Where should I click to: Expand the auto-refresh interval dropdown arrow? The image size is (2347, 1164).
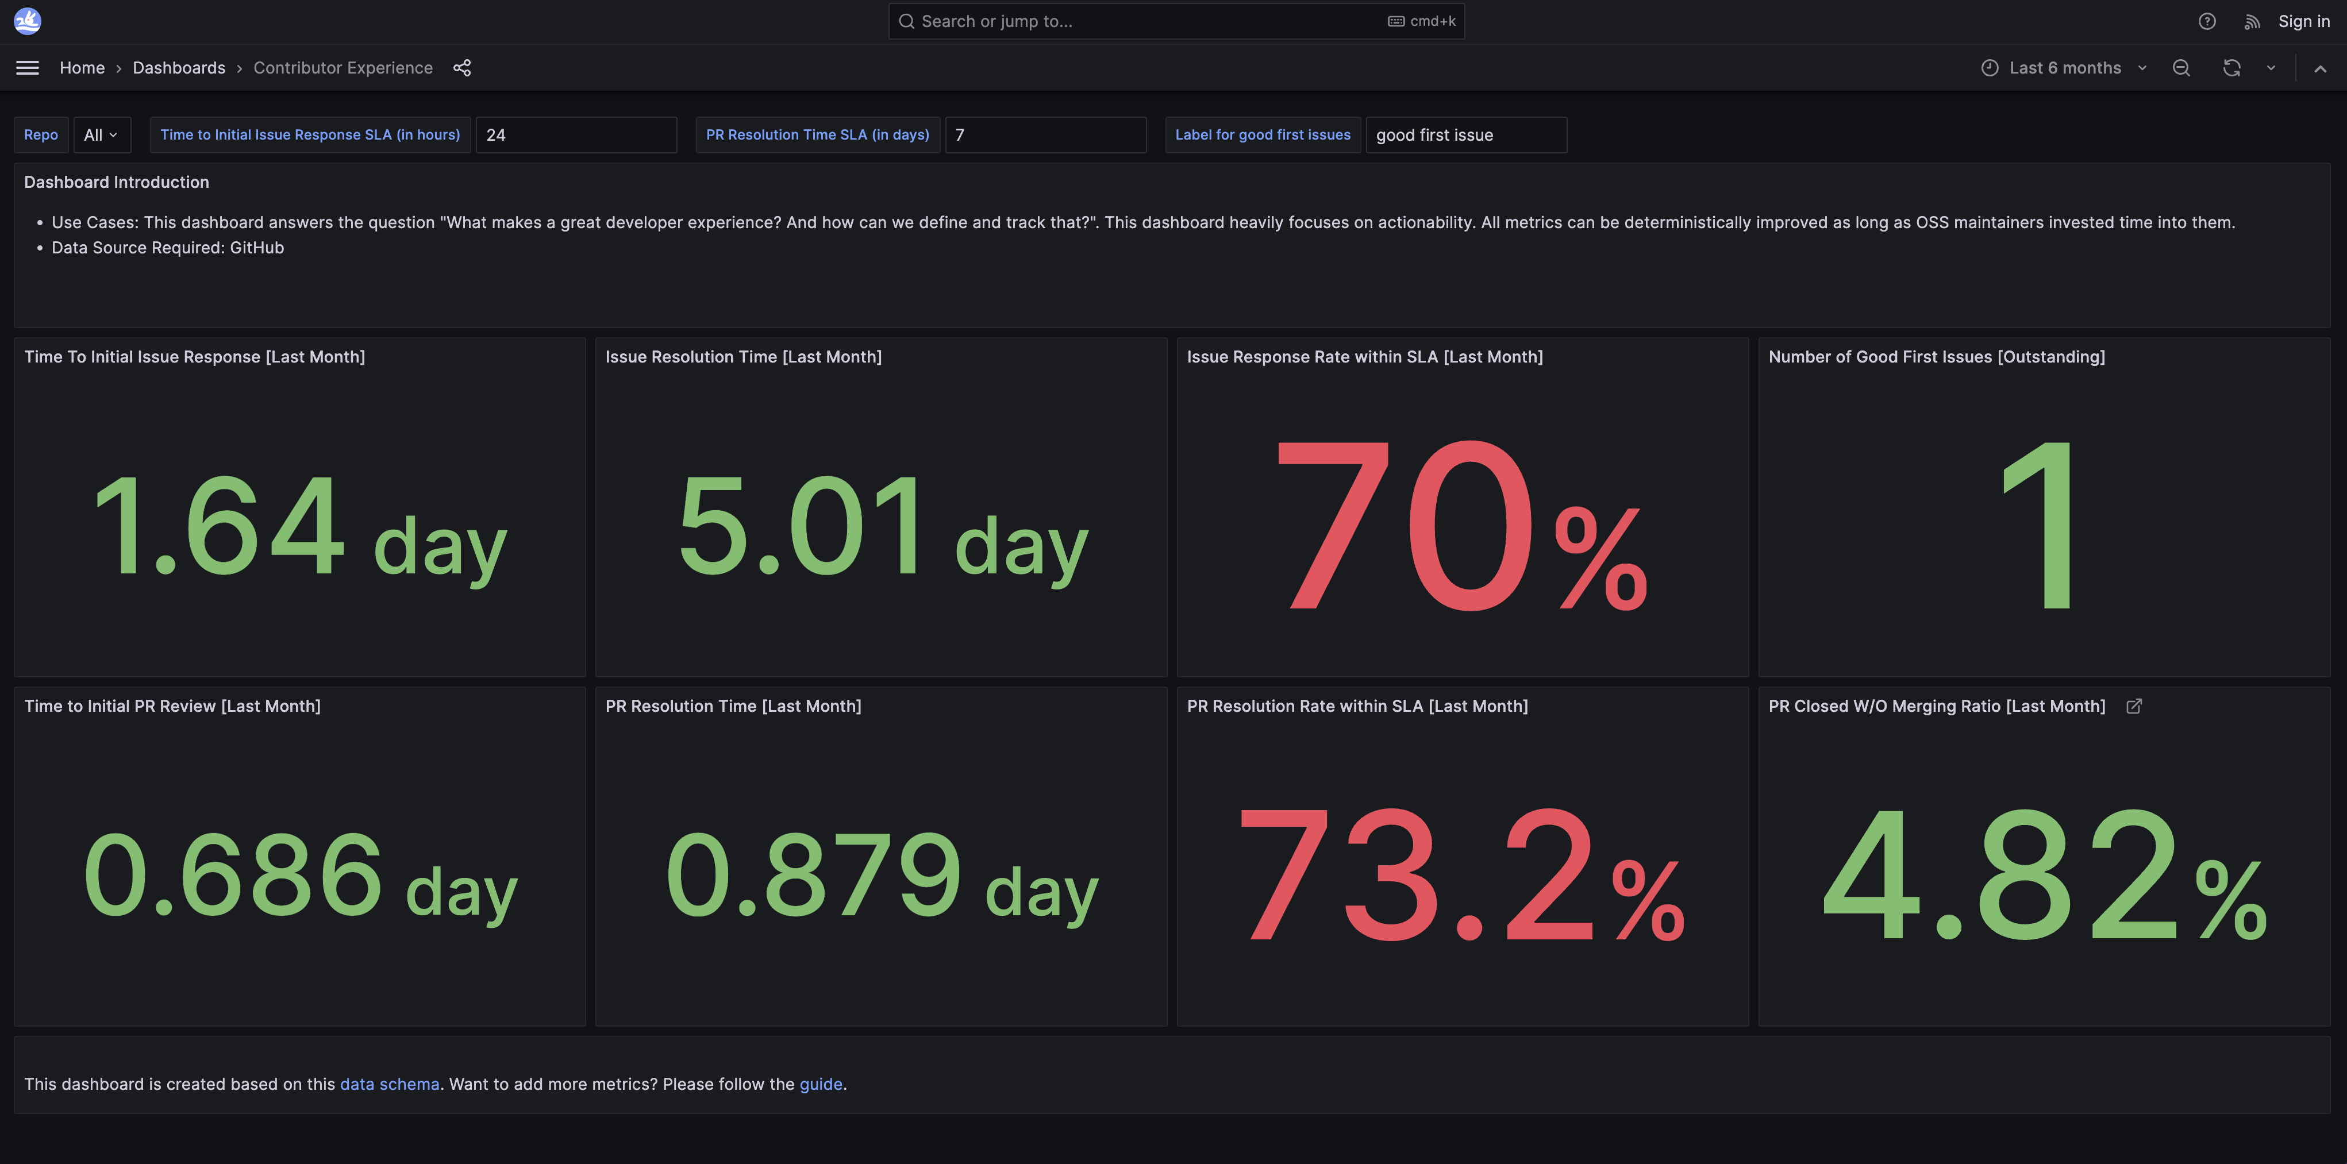coord(2271,68)
